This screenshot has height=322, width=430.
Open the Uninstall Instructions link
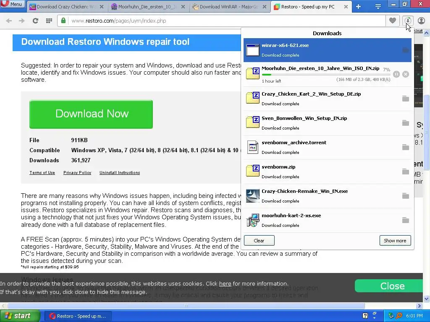coord(120,173)
